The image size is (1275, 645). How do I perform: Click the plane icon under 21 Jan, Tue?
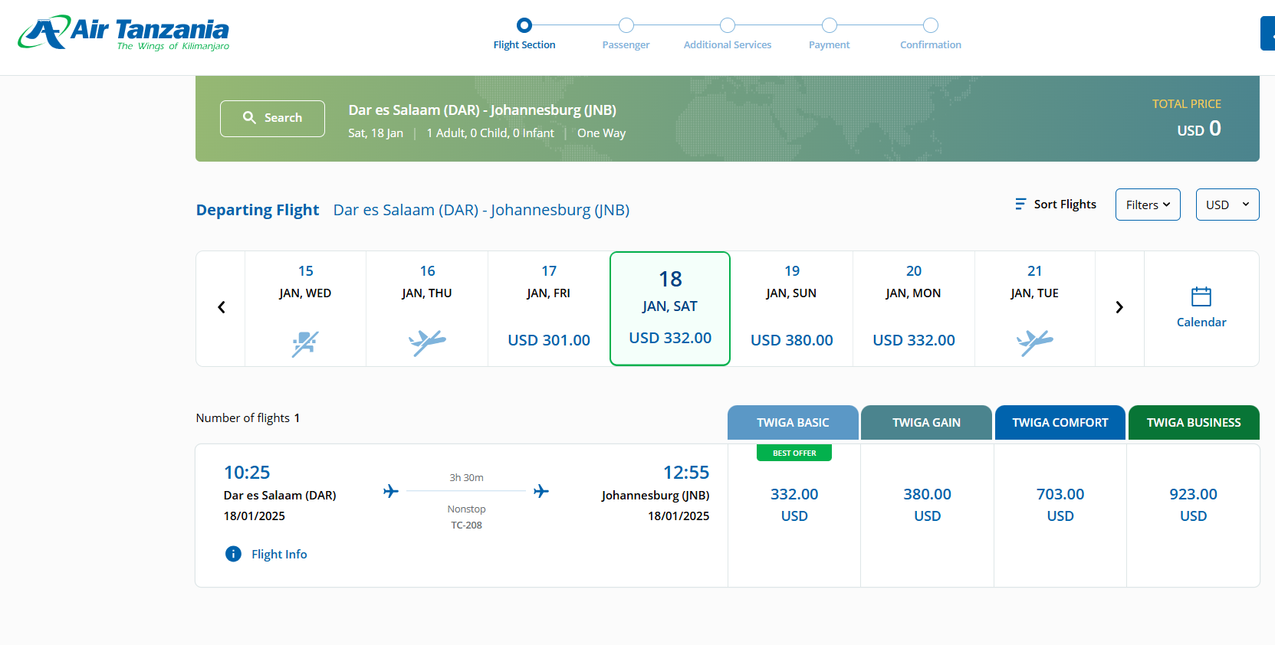tap(1034, 342)
